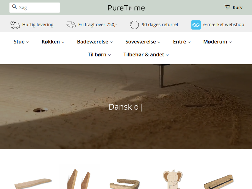Open the Møderum navigation item
The width and height of the screenshot is (252, 189).
[x=217, y=42]
